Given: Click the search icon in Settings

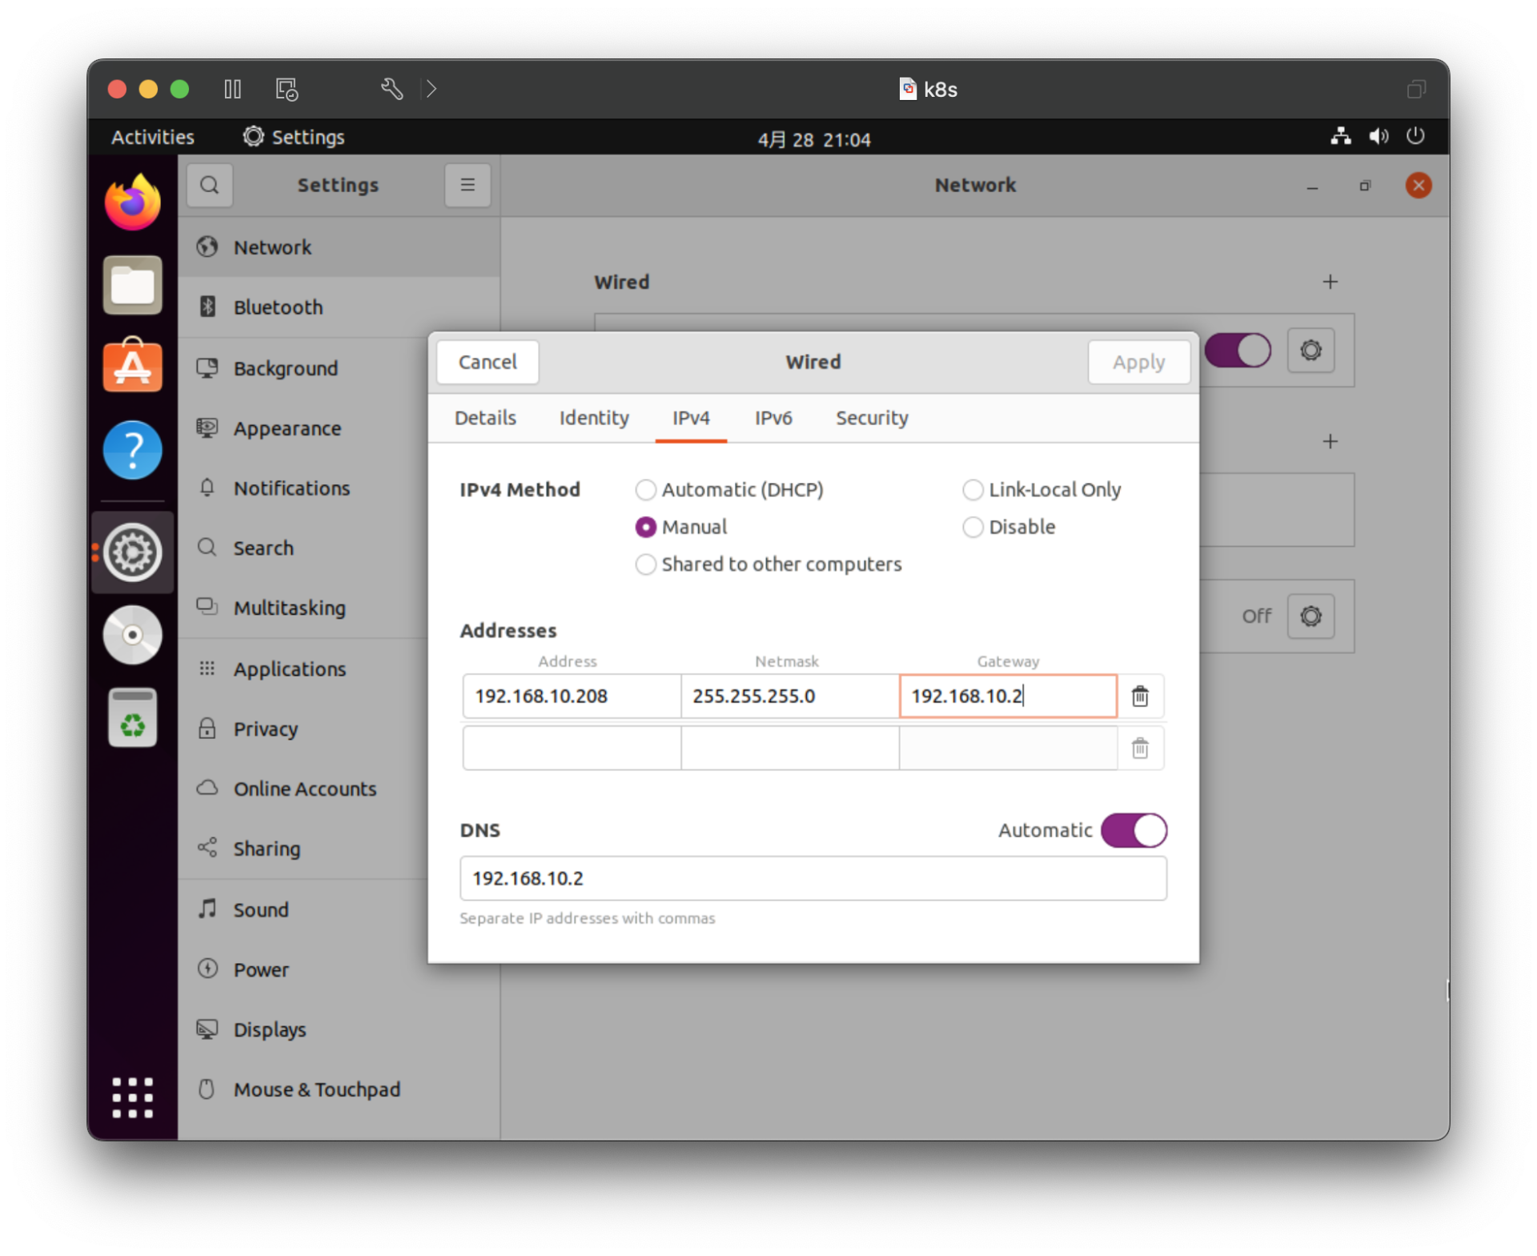Looking at the screenshot, I should [x=209, y=185].
